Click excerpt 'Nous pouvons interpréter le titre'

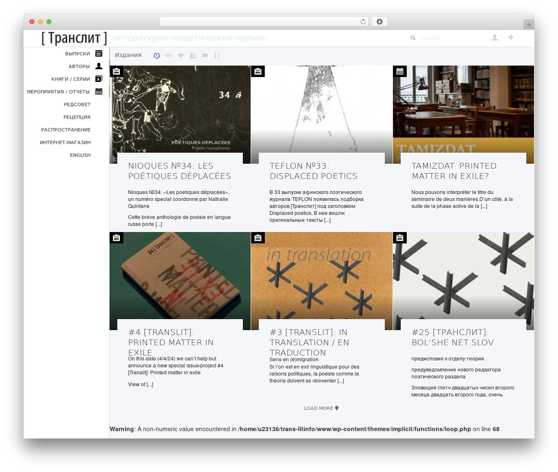[x=462, y=199]
